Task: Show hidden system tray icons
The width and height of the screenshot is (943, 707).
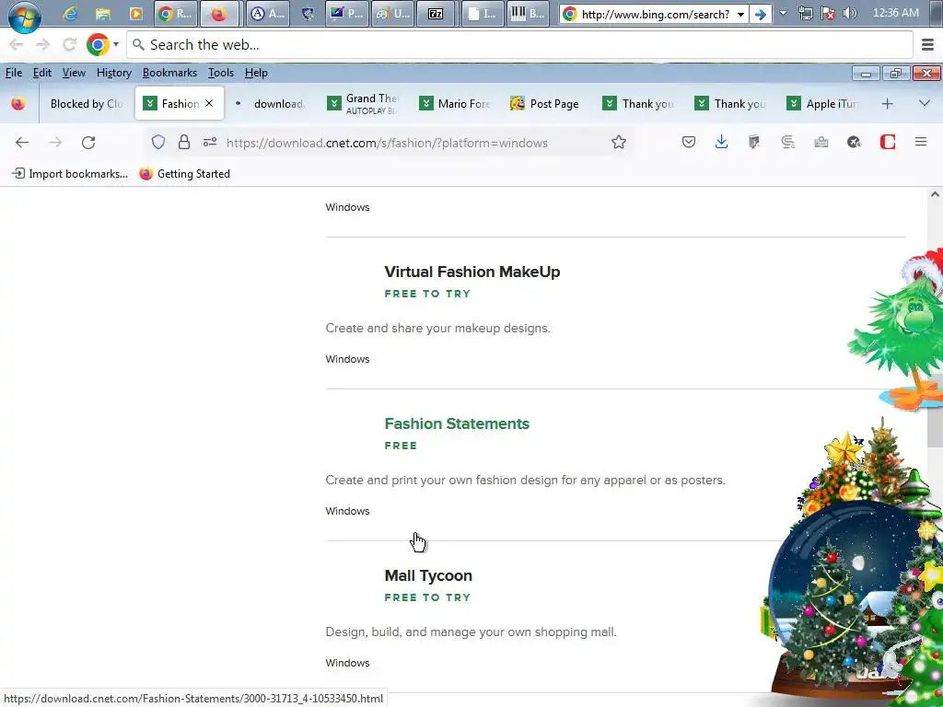Action: (x=783, y=13)
